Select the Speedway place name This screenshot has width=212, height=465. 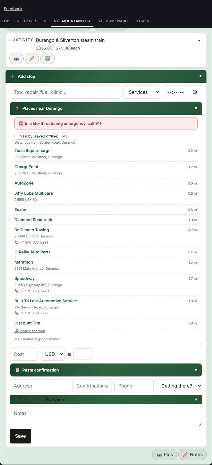[x=25, y=278]
